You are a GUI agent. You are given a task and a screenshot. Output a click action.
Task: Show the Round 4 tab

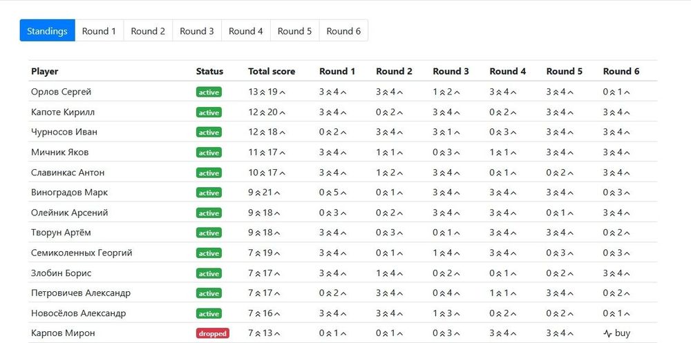point(246,31)
